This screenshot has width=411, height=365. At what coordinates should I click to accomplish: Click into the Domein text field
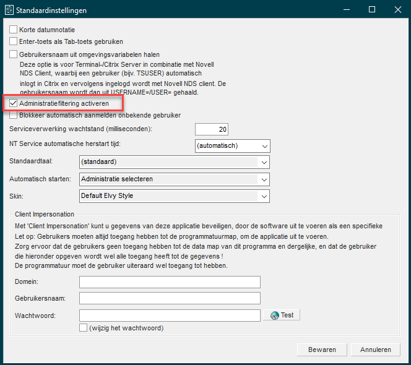tap(170, 282)
